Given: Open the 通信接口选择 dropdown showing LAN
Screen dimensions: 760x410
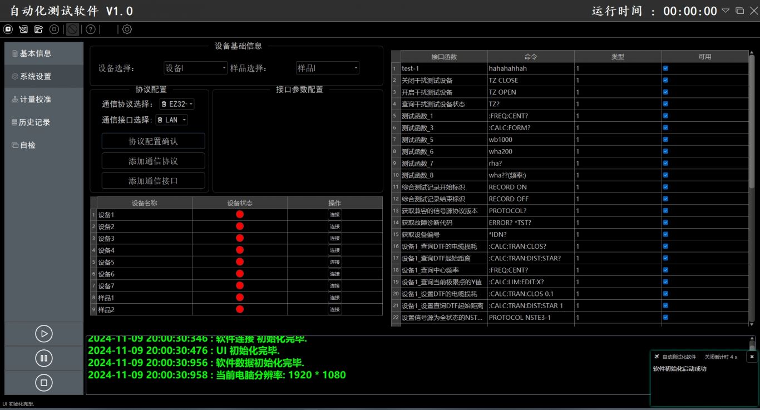Looking at the screenshot, I should click(x=172, y=120).
